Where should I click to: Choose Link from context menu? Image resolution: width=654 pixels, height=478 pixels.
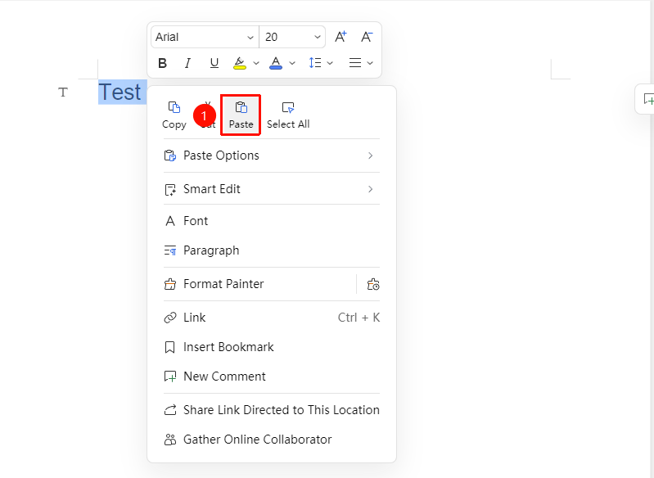coord(272,318)
